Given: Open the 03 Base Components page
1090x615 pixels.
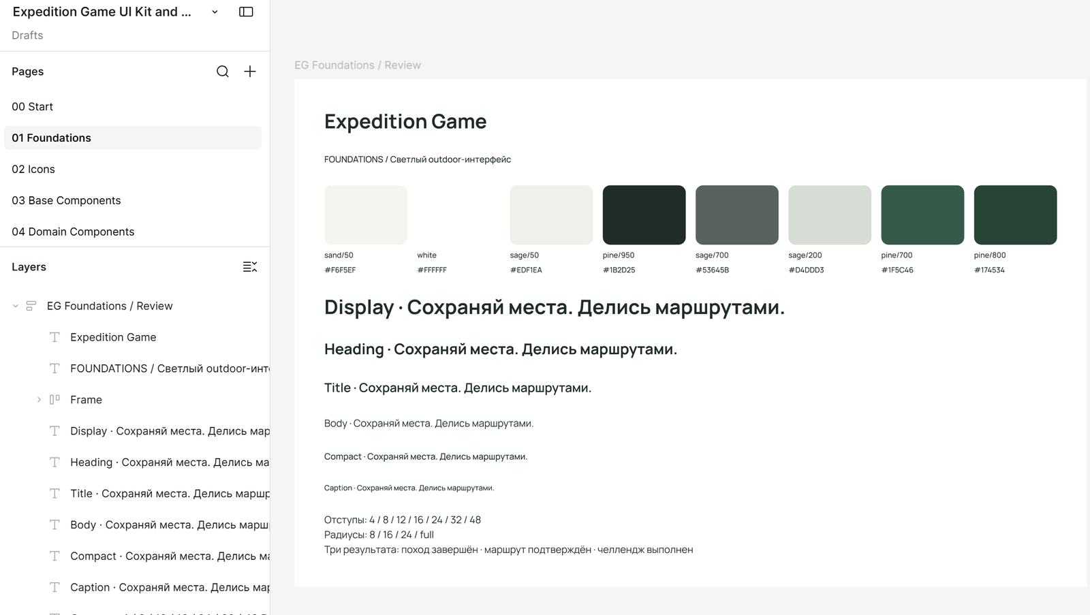Looking at the screenshot, I should [x=133, y=200].
